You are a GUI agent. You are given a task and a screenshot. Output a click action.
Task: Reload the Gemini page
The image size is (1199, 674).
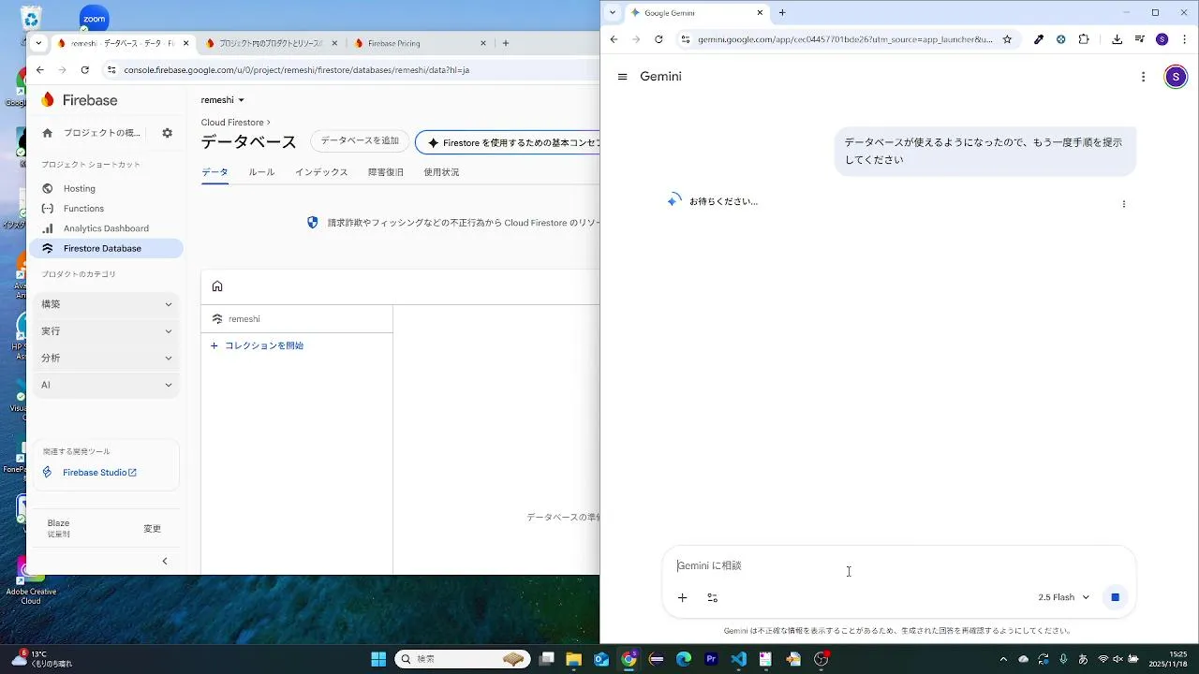659,39
